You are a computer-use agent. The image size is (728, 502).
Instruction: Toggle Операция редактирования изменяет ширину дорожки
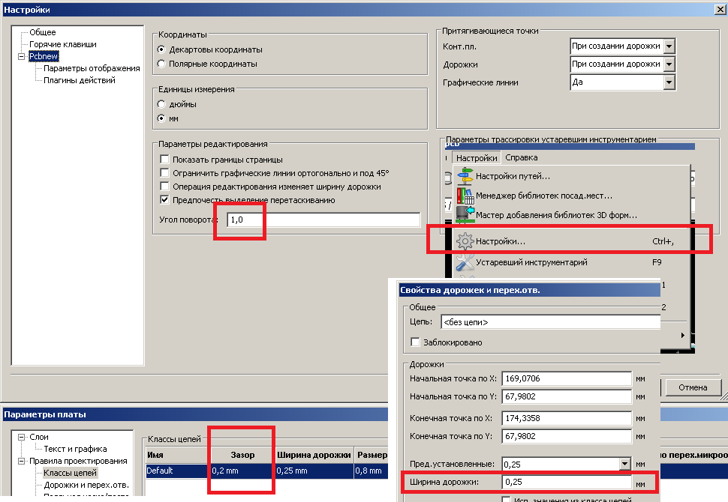coord(164,186)
